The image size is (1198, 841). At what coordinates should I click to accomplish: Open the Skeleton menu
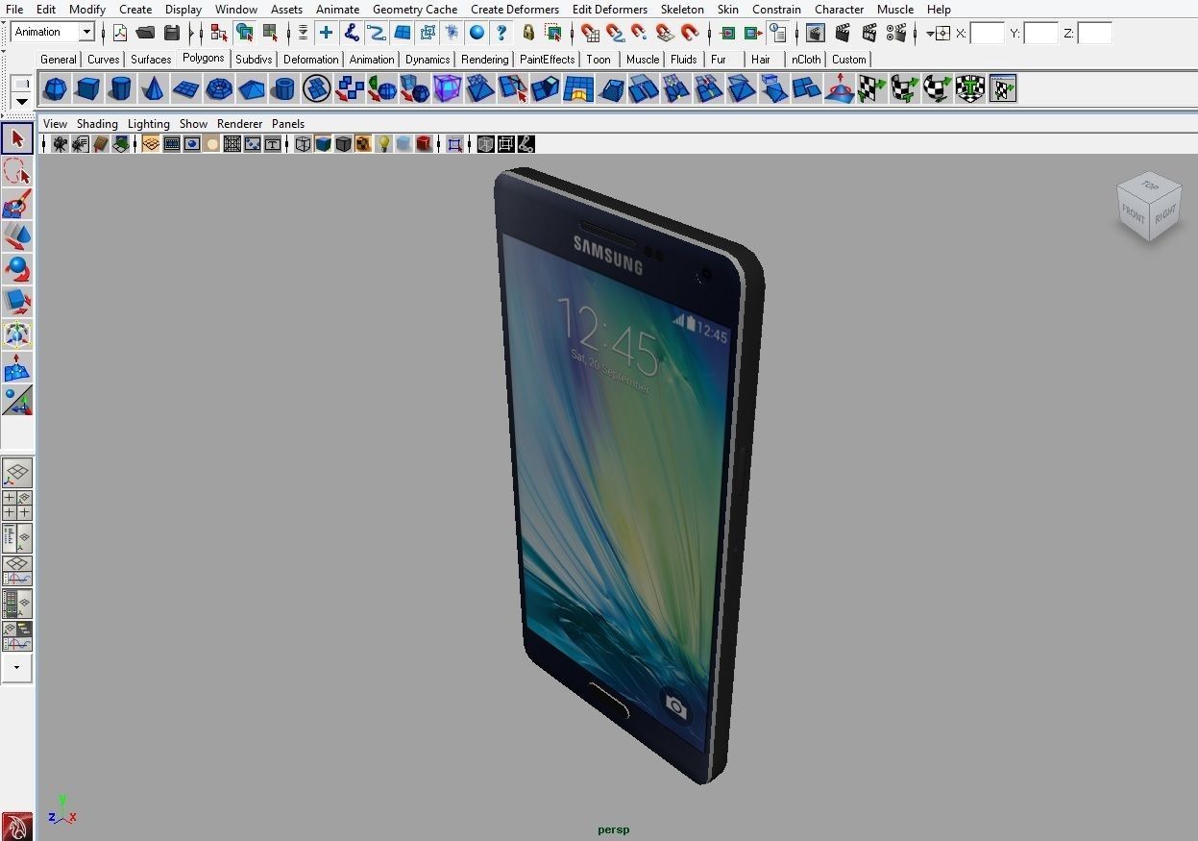coord(682,10)
